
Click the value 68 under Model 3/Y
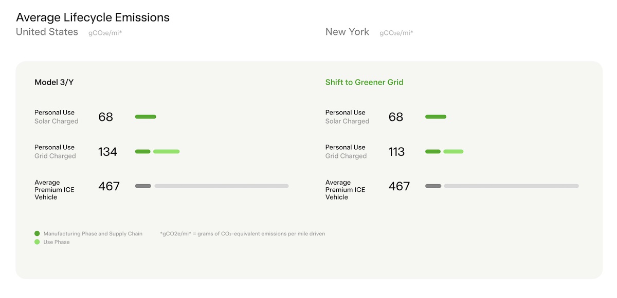(105, 117)
